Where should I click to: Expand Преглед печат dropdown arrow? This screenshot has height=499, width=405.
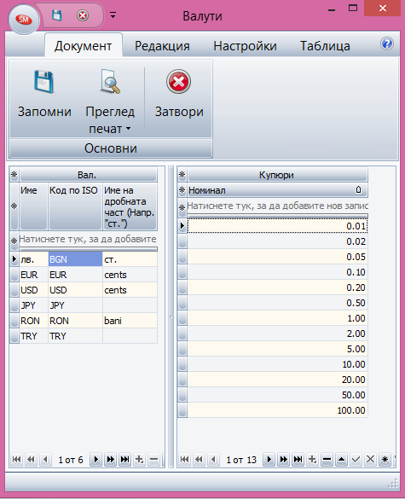click(x=128, y=129)
